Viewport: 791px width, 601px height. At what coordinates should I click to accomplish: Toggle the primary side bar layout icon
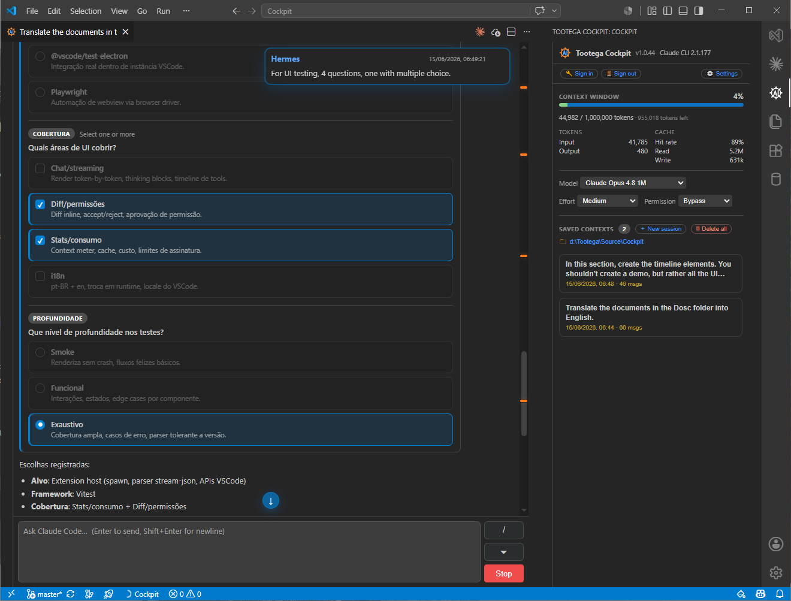point(668,11)
